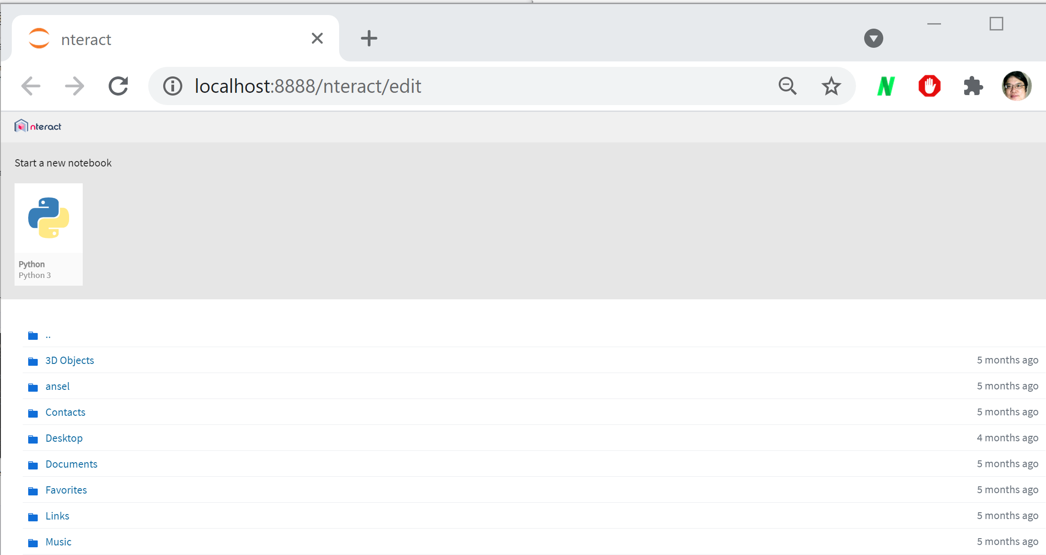Go to the parent directory (..)
The width and height of the screenshot is (1046, 555).
pyautogui.click(x=48, y=336)
